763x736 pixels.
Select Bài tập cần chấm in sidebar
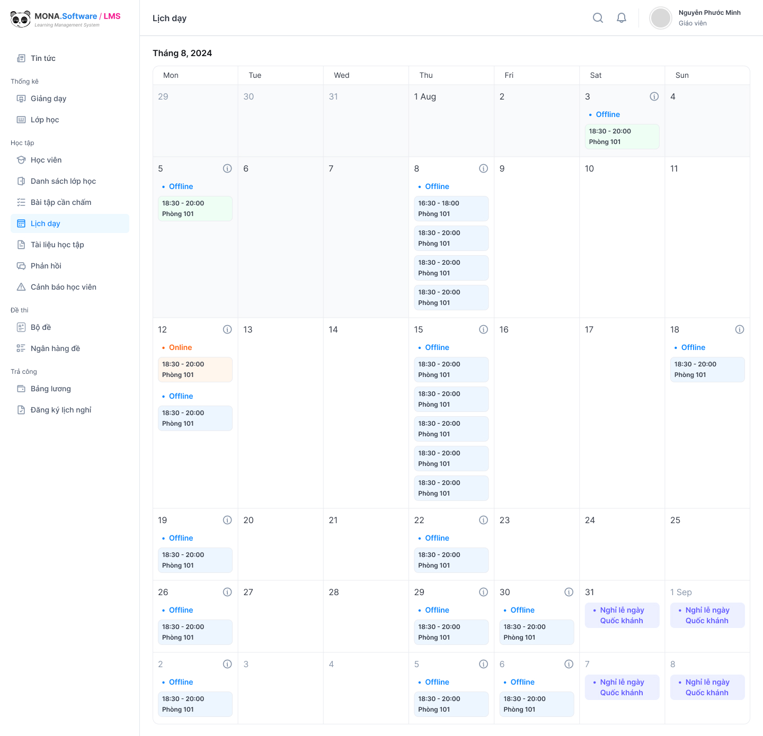pyautogui.click(x=60, y=202)
